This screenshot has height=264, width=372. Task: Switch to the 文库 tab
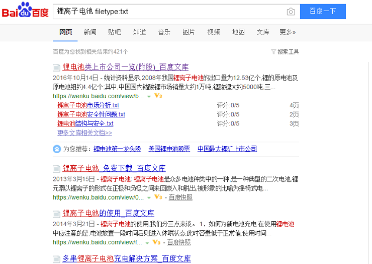263,32
